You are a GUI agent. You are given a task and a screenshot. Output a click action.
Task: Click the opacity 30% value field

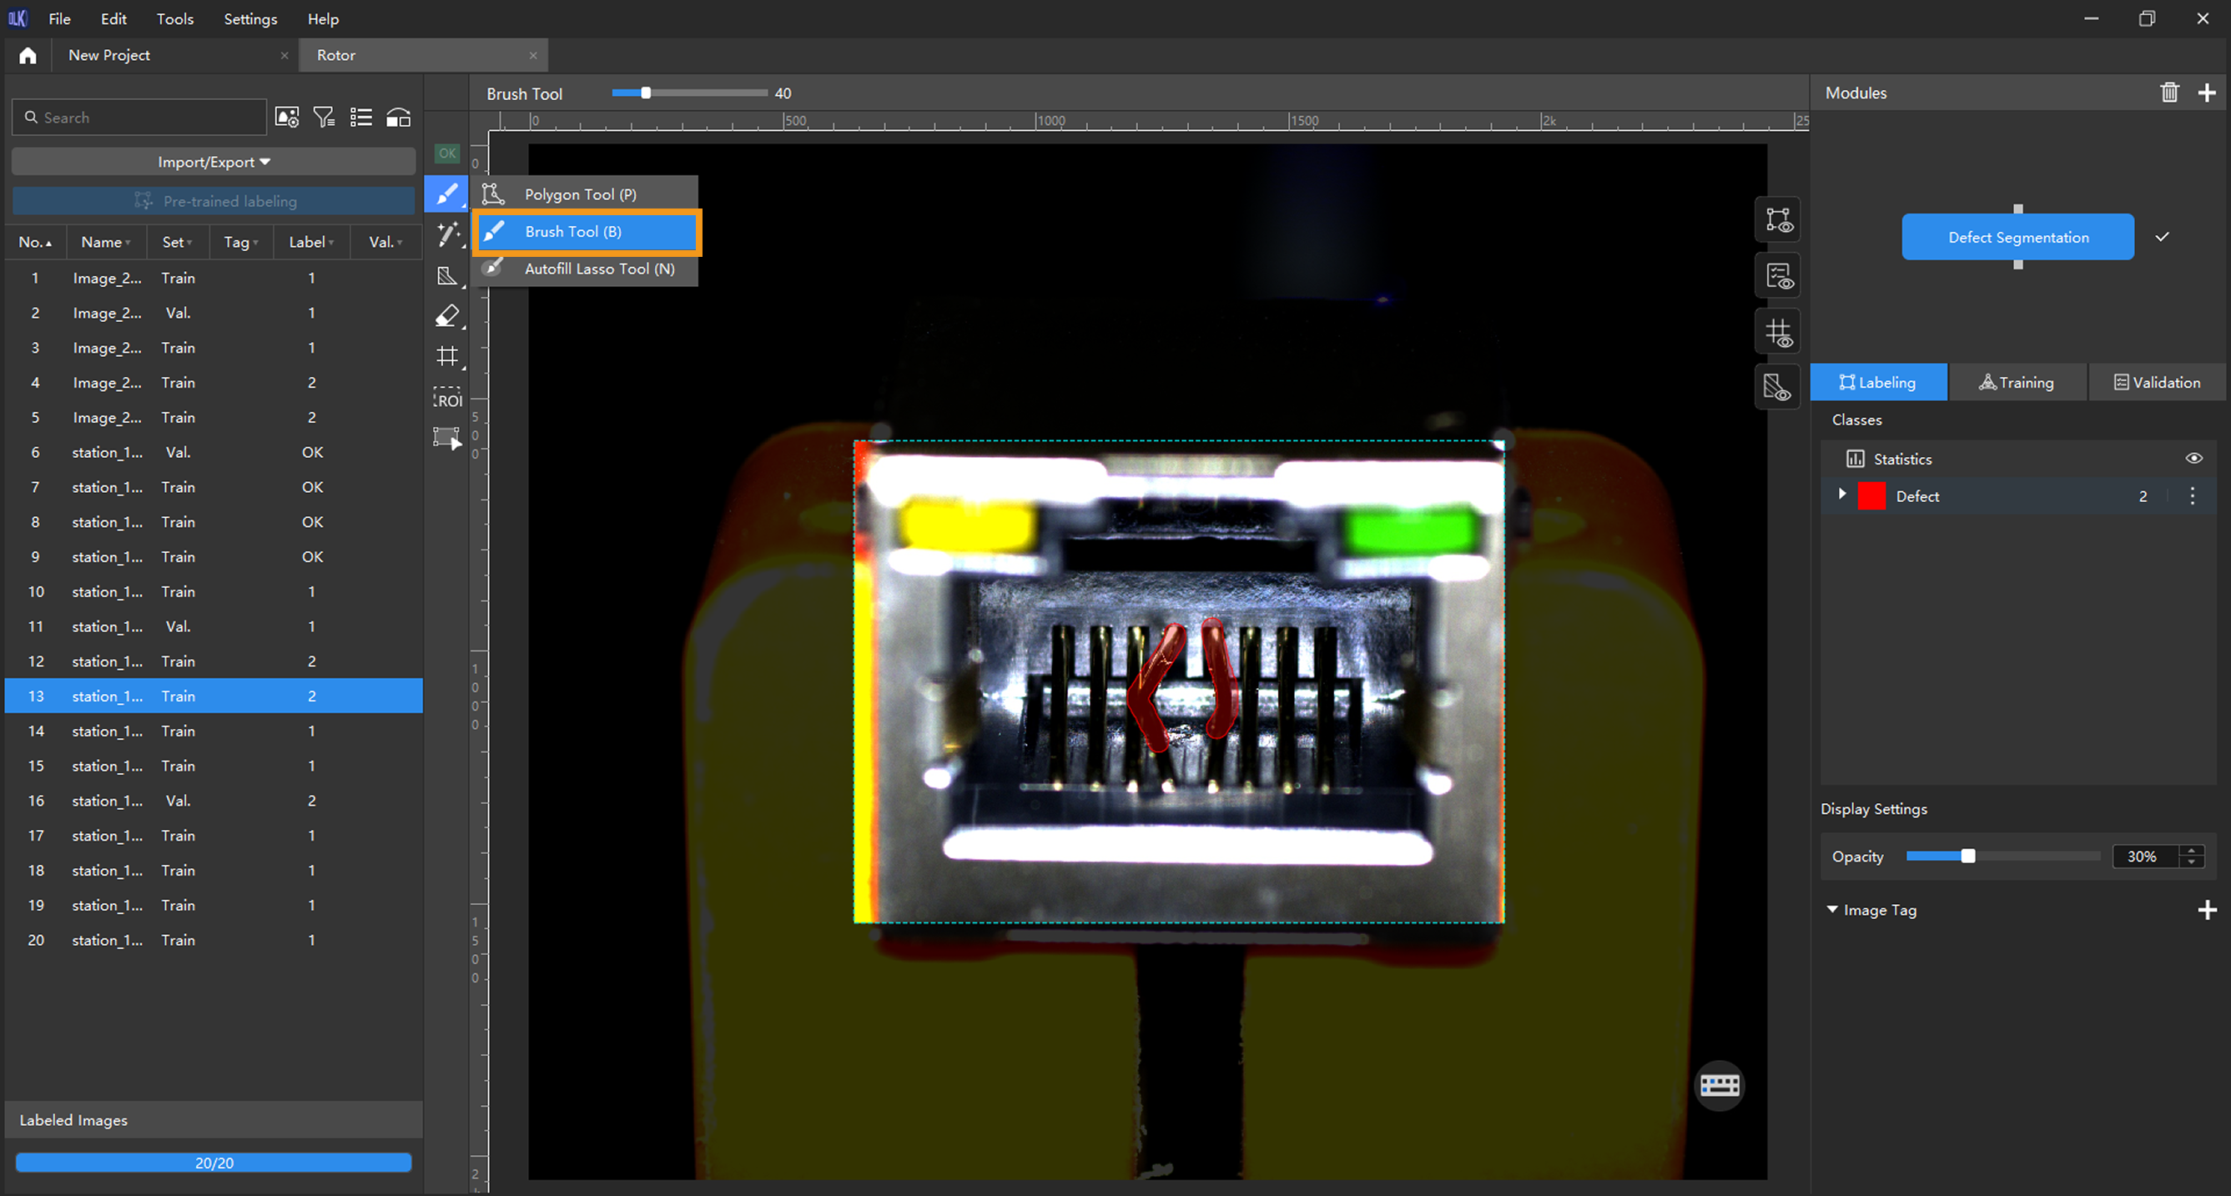[x=2147, y=857]
